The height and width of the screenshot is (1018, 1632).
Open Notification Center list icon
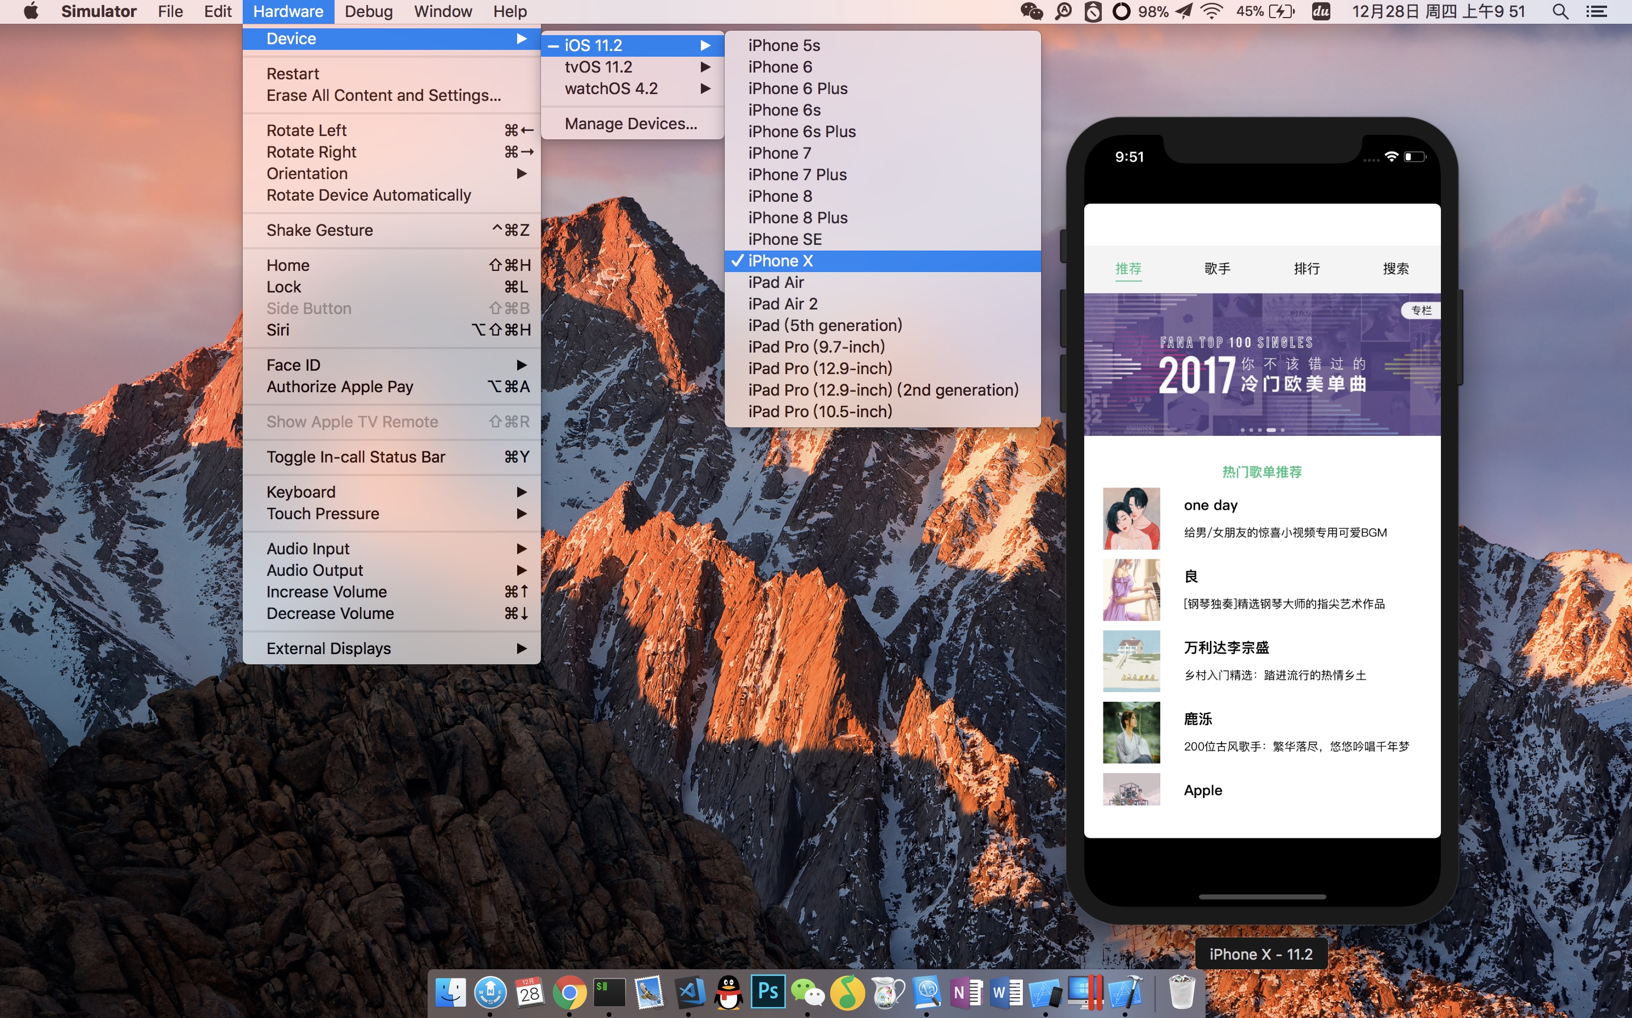[1596, 11]
